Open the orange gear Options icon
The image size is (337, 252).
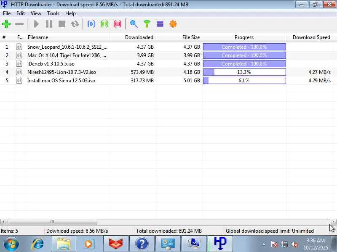pos(173,24)
